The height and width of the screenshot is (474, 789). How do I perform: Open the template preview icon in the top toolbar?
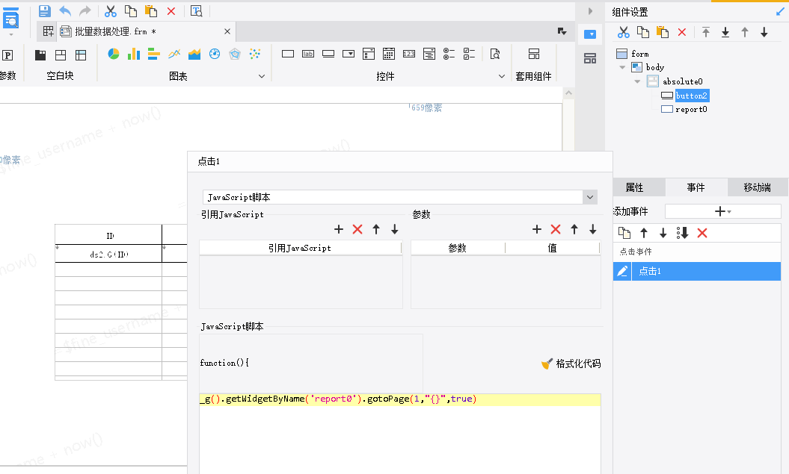point(197,11)
